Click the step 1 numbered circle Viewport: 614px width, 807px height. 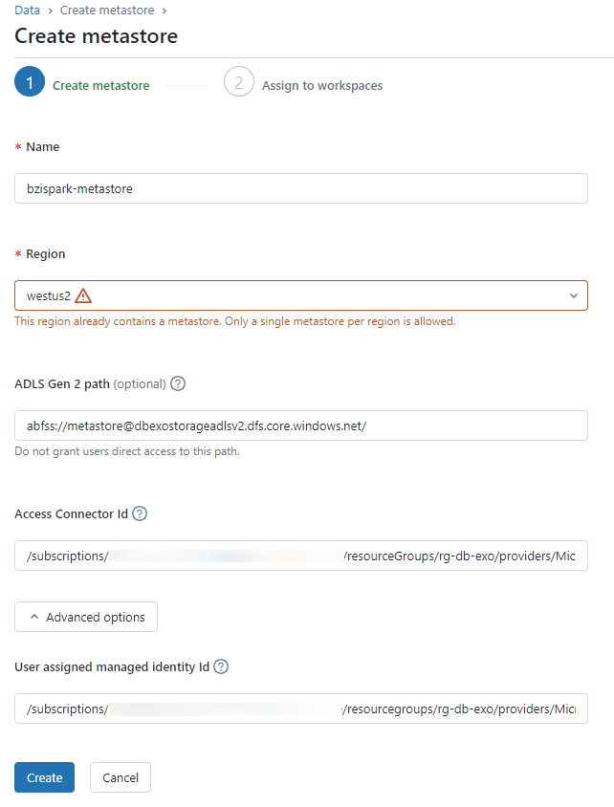29,82
